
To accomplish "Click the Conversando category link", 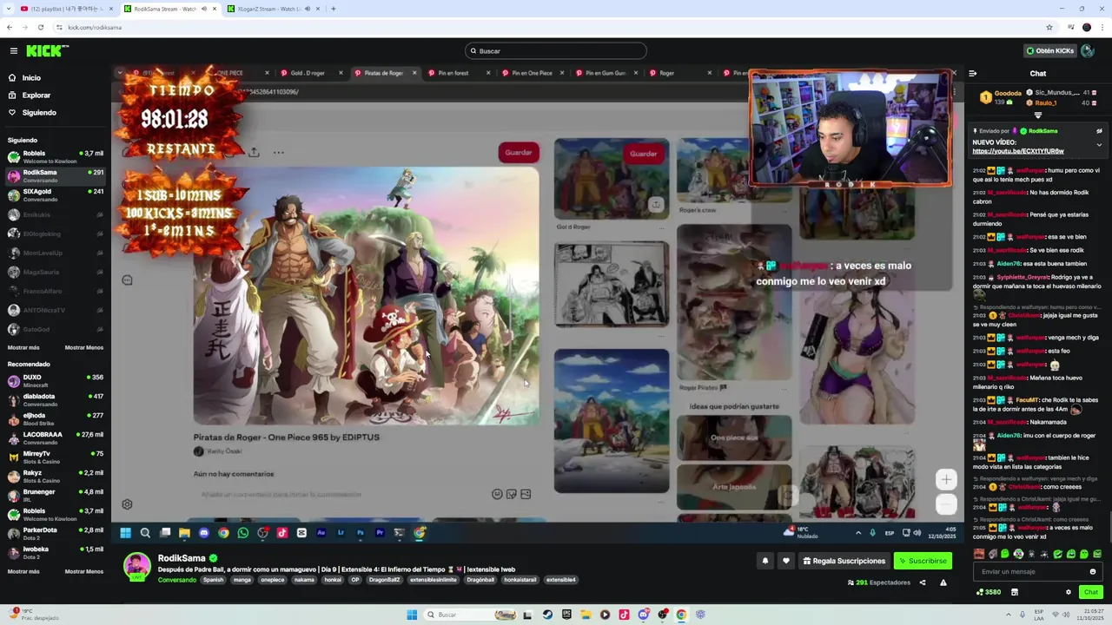I will tap(176, 580).
